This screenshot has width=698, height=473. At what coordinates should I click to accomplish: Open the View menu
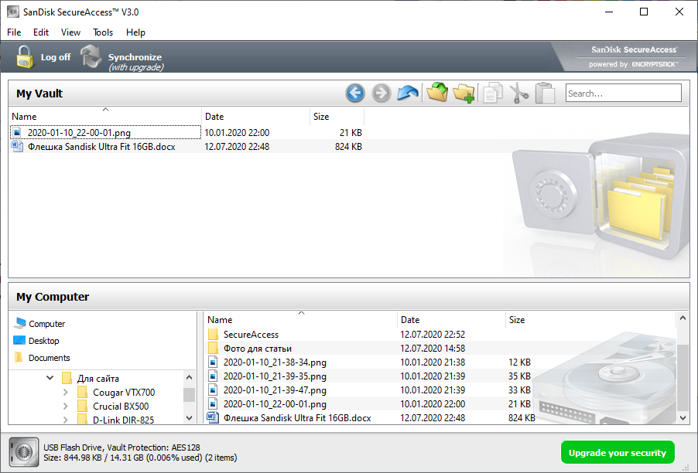70,32
